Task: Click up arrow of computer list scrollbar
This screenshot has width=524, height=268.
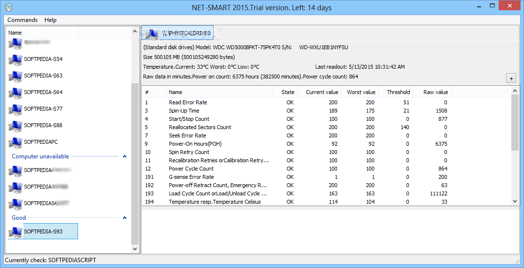Action: (x=135, y=31)
